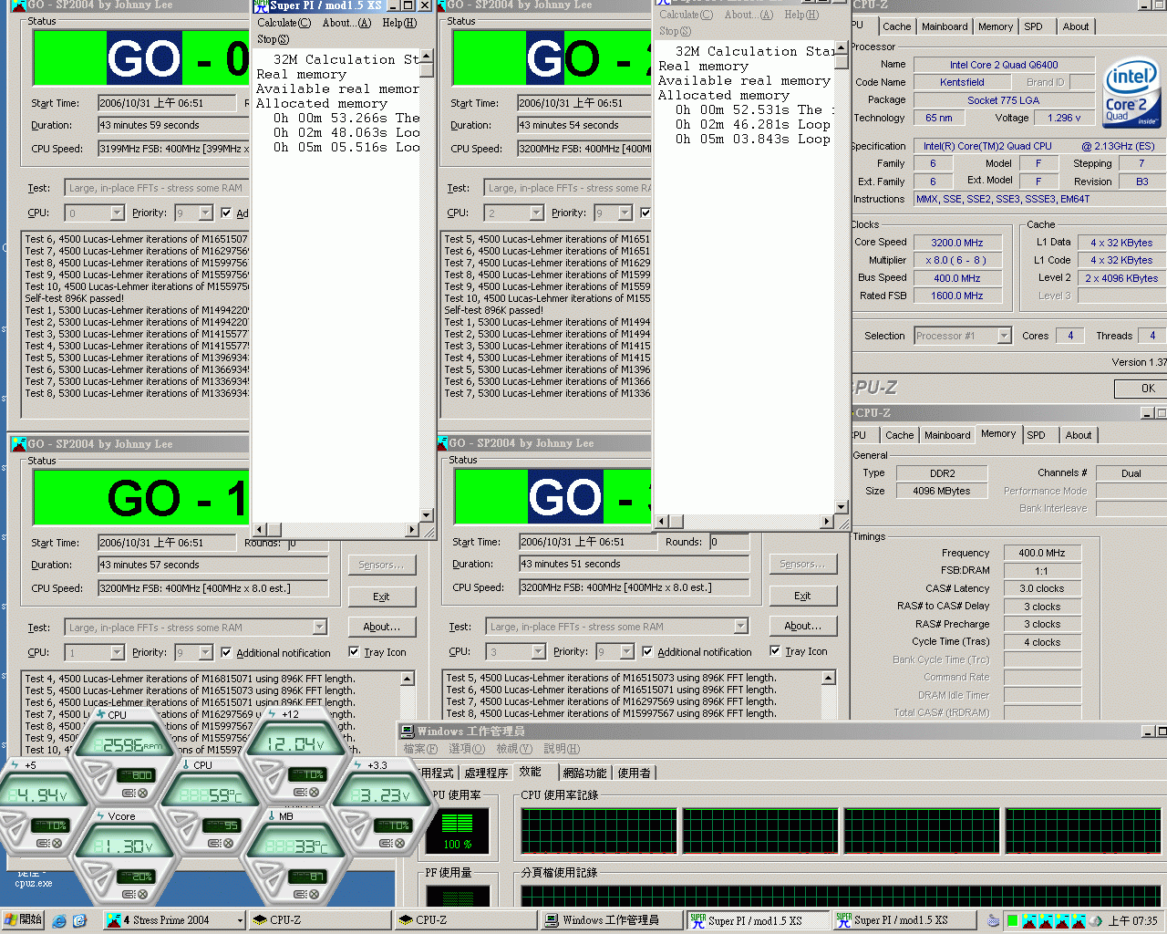
Task: Click Exit button in CPU 1 SP2004 window
Action: coord(382,597)
